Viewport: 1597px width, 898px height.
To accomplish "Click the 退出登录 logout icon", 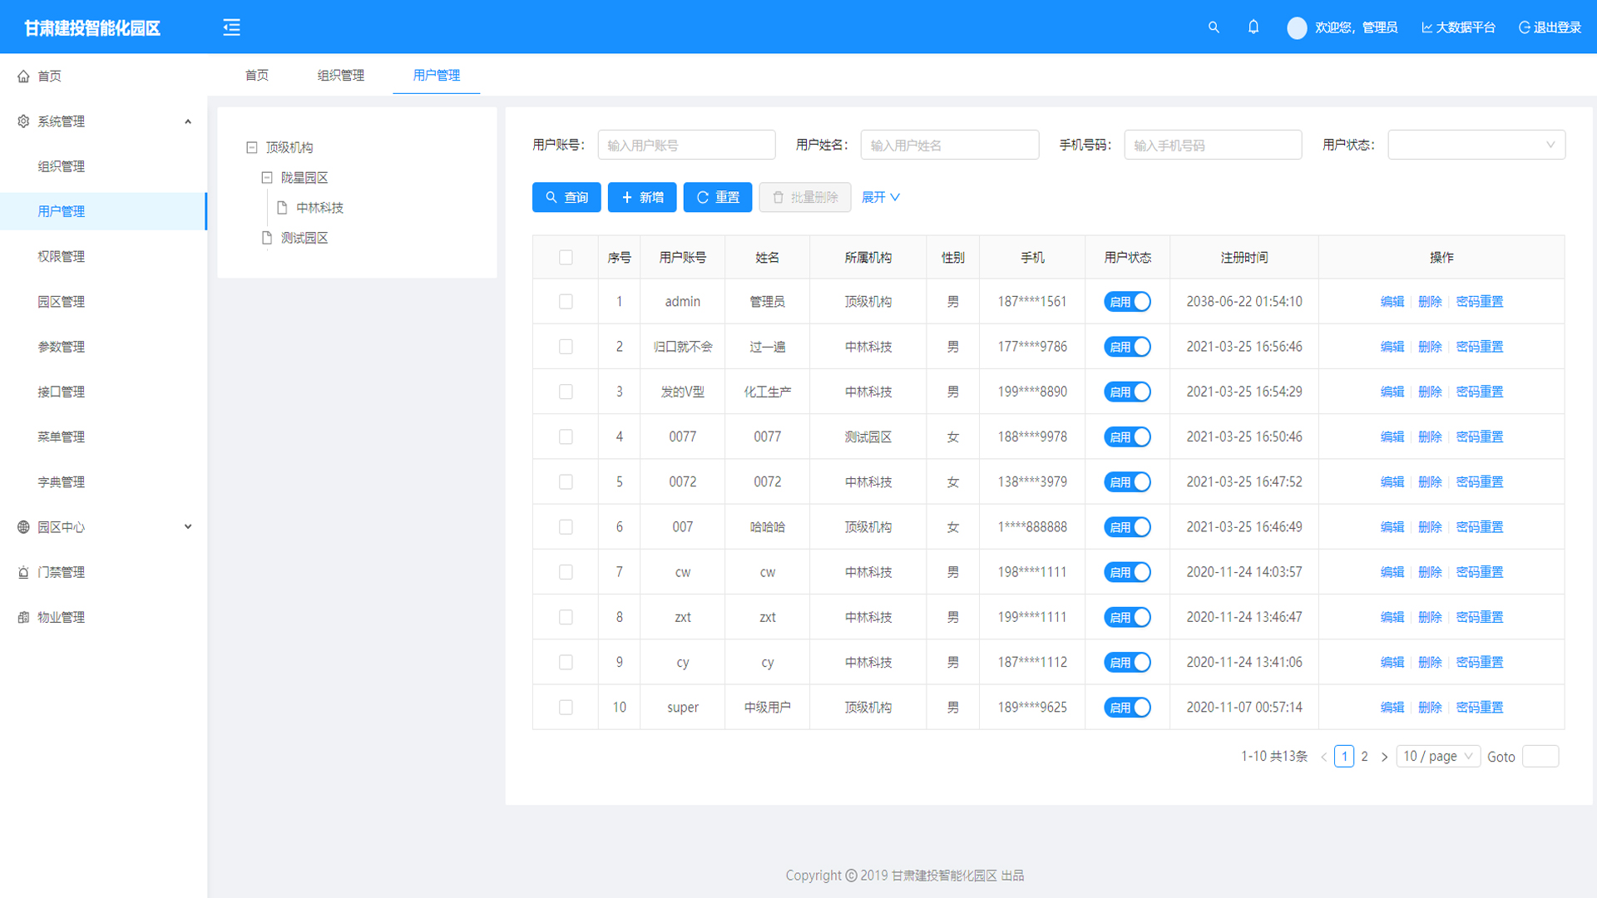I will [1525, 27].
